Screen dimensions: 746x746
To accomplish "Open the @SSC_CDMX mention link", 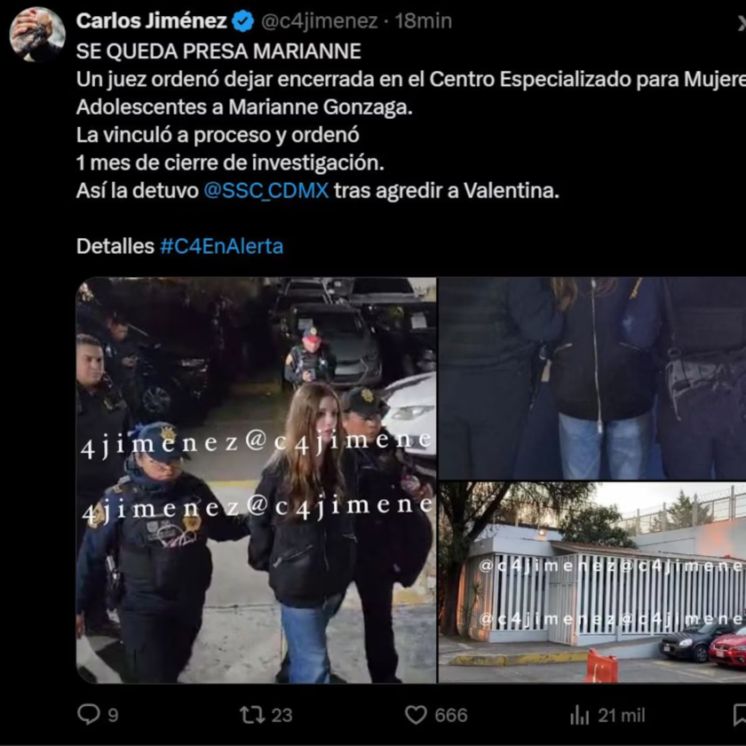I will click(x=266, y=191).
